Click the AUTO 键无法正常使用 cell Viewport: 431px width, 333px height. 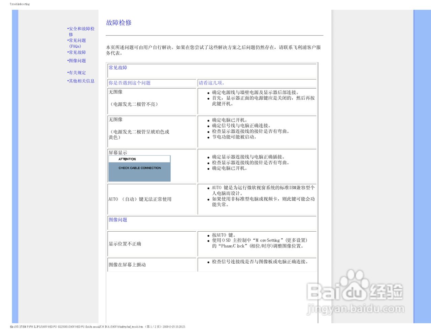140,199
